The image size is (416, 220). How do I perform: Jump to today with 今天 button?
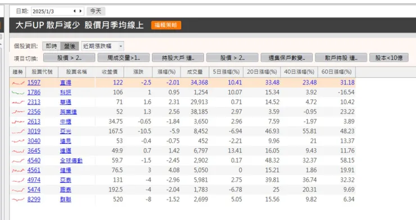[x=96, y=11]
